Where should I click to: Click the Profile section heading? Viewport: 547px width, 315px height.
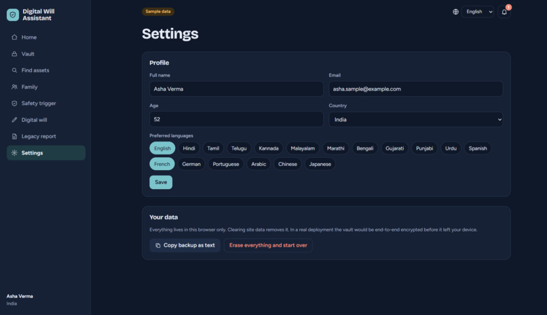click(x=159, y=63)
